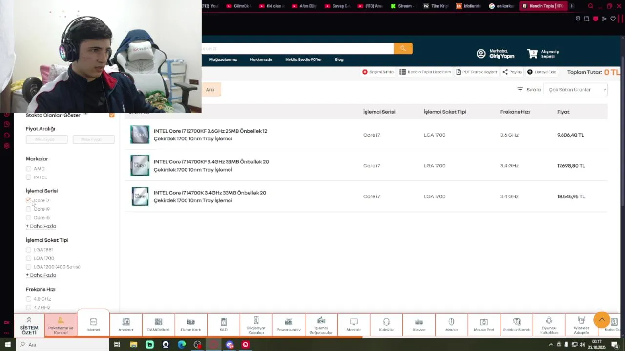Screen dimensions: 625x351
Task: Switch to the Stream browser tab
Action: [x=403, y=6]
